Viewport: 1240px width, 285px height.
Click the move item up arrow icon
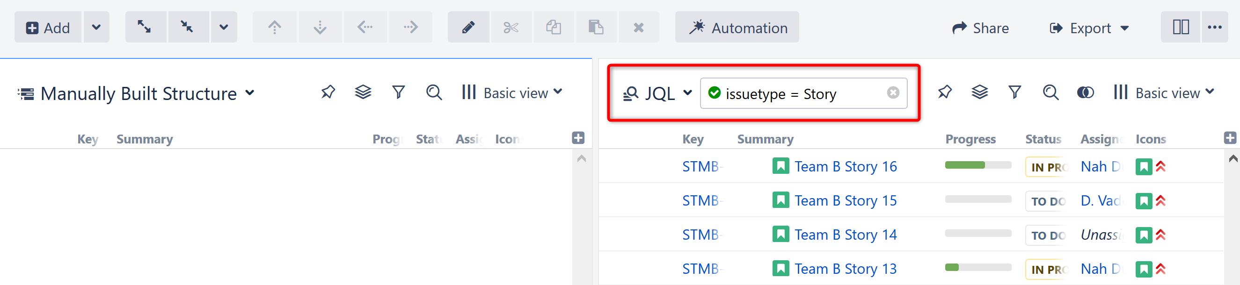pyautogui.click(x=274, y=27)
